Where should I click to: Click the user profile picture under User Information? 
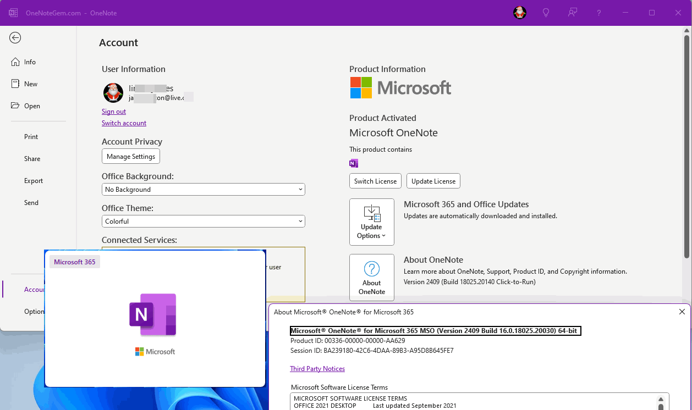pos(113,93)
